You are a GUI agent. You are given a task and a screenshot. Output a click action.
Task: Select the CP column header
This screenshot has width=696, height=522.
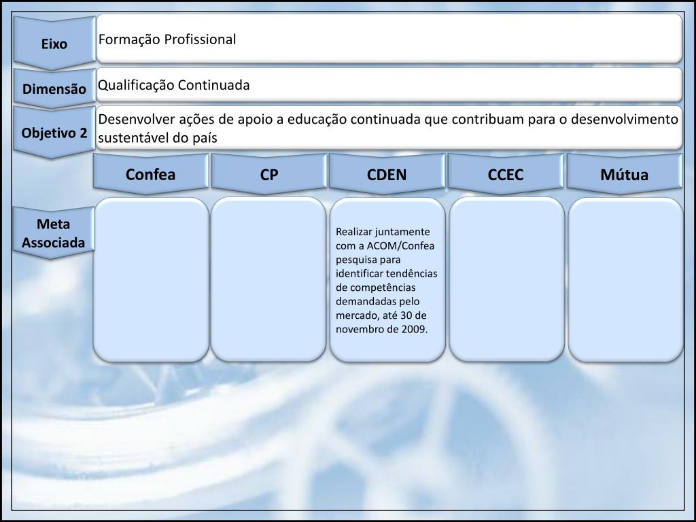[x=269, y=173]
